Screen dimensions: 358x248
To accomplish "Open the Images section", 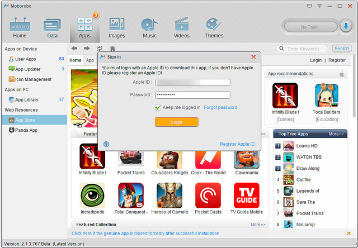I will click(x=117, y=28).
